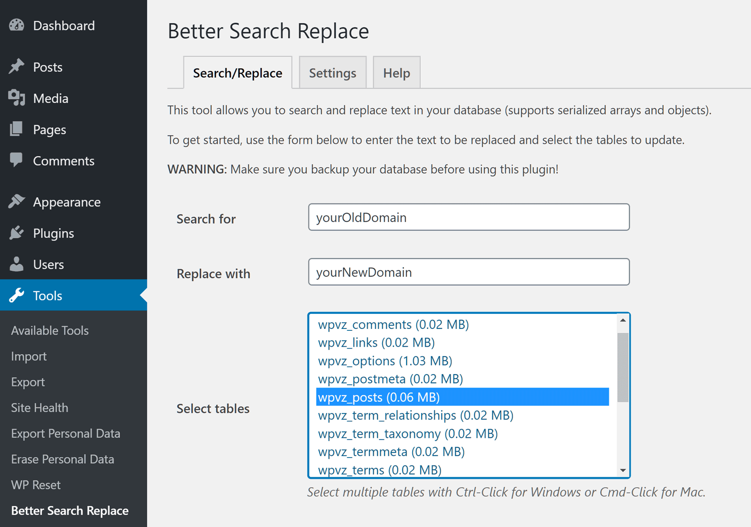Open Erase Personal Data link
The image size is (751, 527).
(62, 459)
